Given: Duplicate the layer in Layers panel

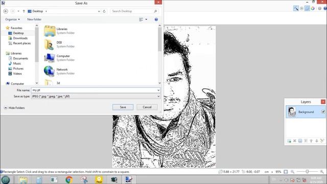Looking at the screenshot, I should coord(300,141).
